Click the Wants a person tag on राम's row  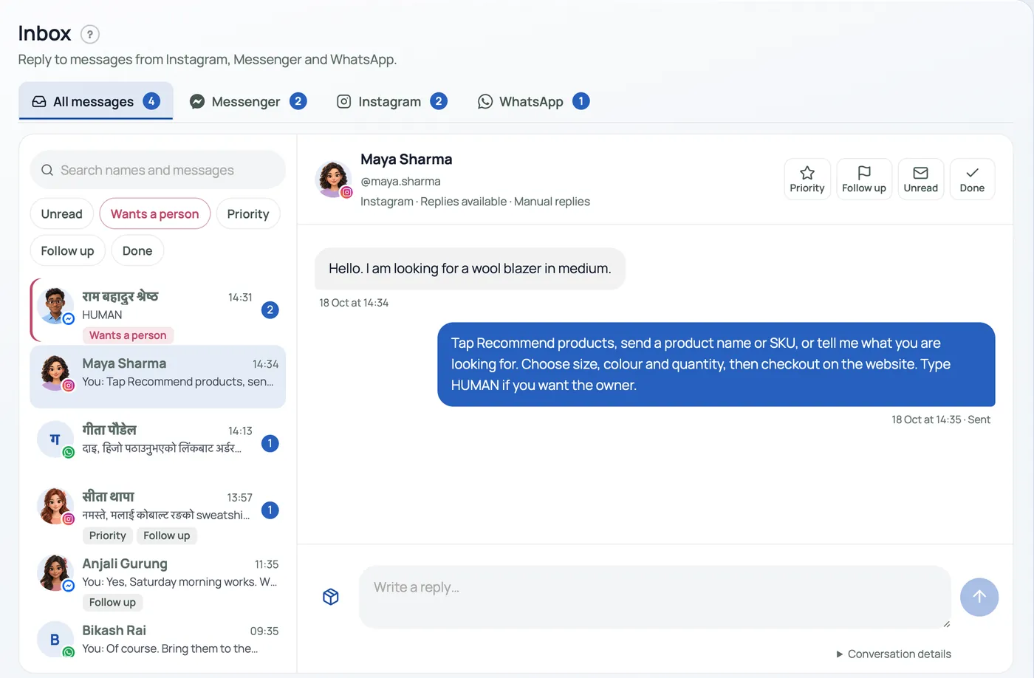click(x=128, y=335)
